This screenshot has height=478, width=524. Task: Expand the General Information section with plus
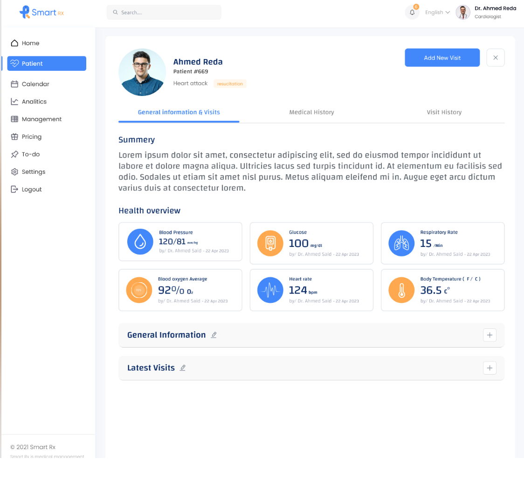click(x=490, y=335)
